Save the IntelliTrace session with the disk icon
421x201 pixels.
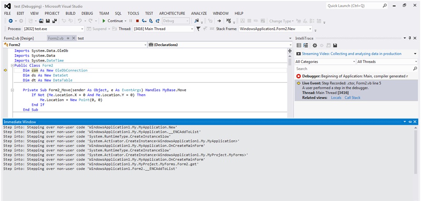point(335,45)
